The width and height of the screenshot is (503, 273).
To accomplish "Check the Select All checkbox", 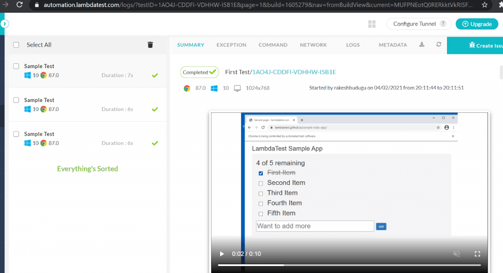I will [16, 45].
